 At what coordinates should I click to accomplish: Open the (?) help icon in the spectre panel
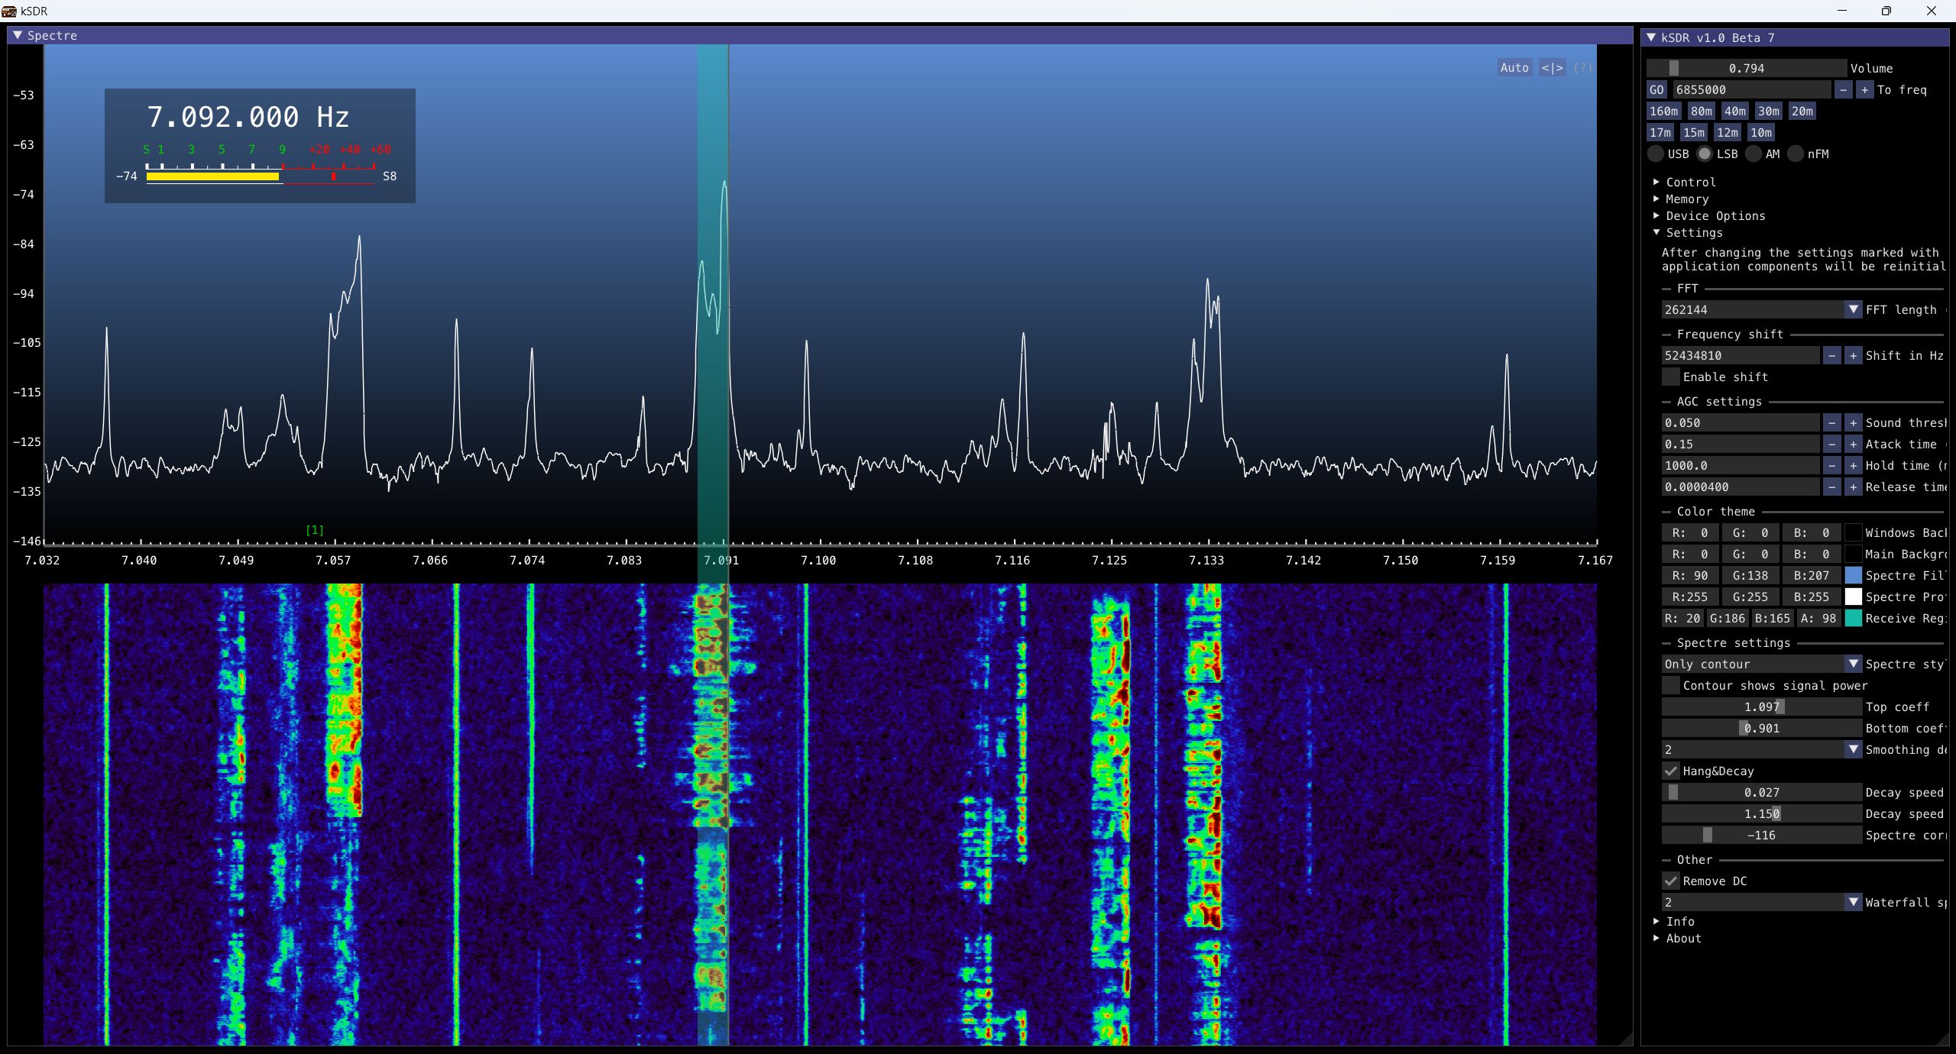(1582, 67)
